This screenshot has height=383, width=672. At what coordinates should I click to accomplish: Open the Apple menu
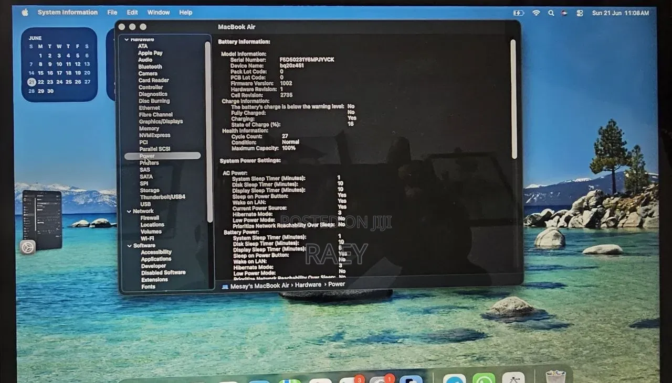[25, 12]
